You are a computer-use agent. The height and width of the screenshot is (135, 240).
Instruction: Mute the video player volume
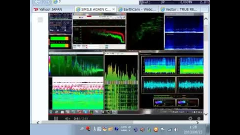(67, 118)
